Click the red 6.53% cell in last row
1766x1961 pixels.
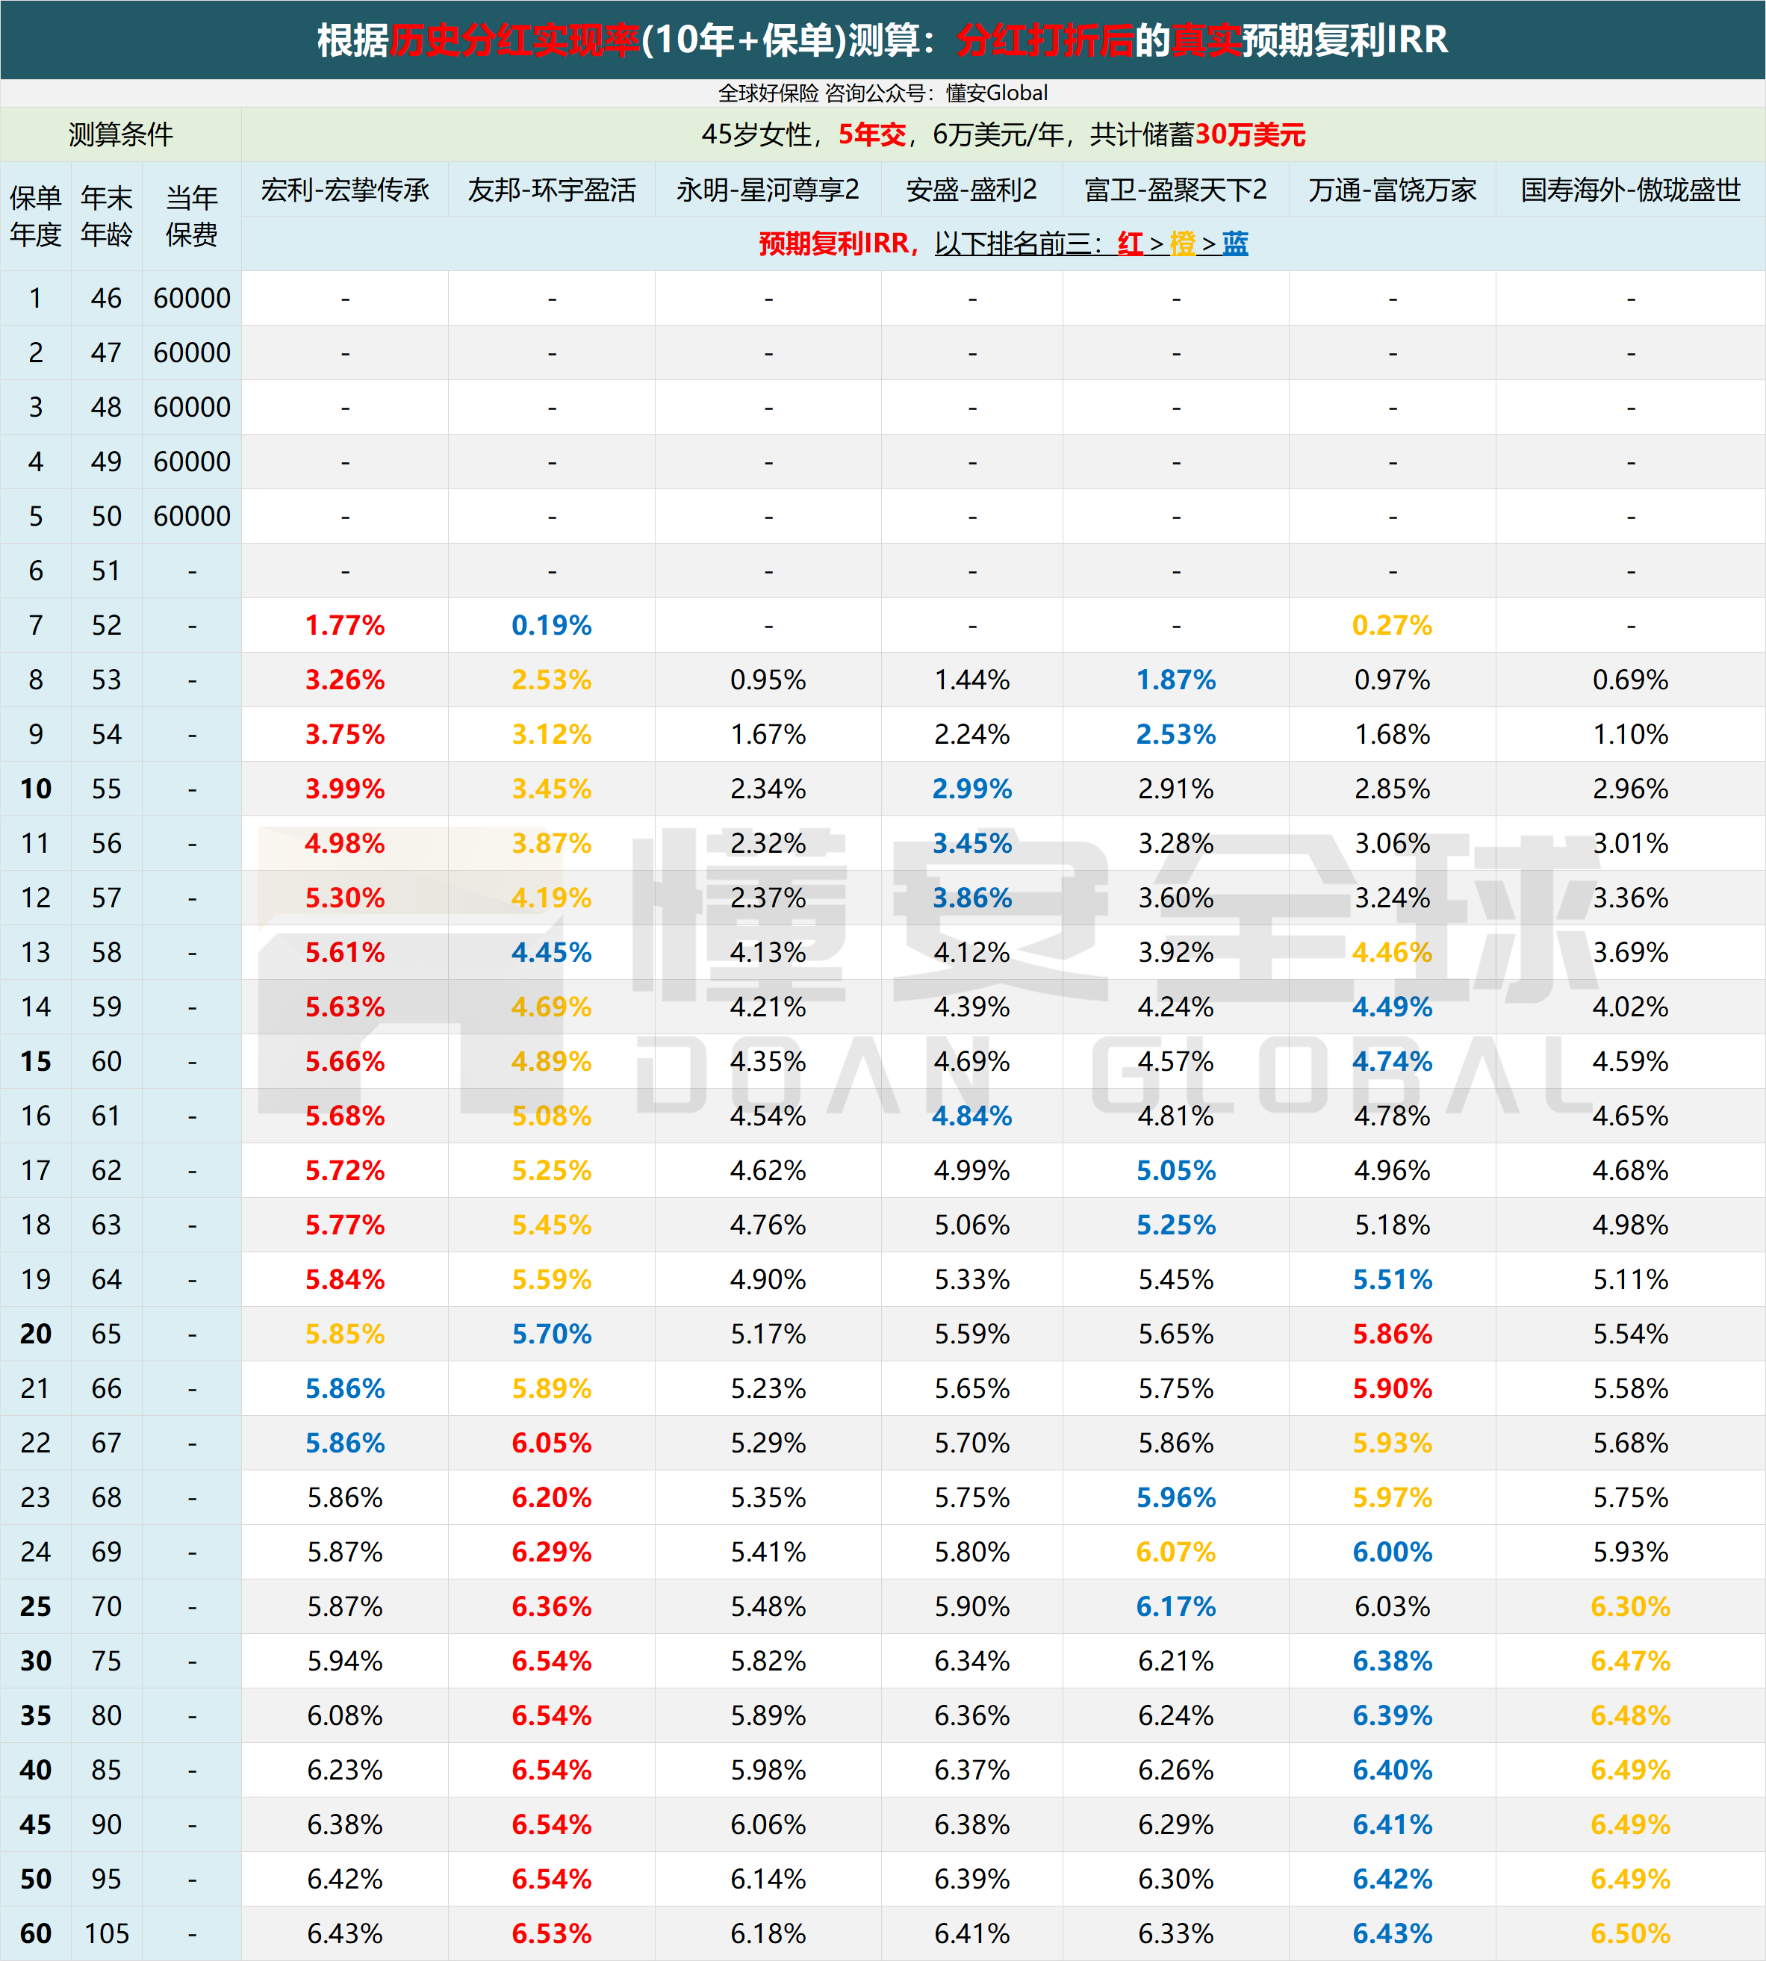(551, 1933)
